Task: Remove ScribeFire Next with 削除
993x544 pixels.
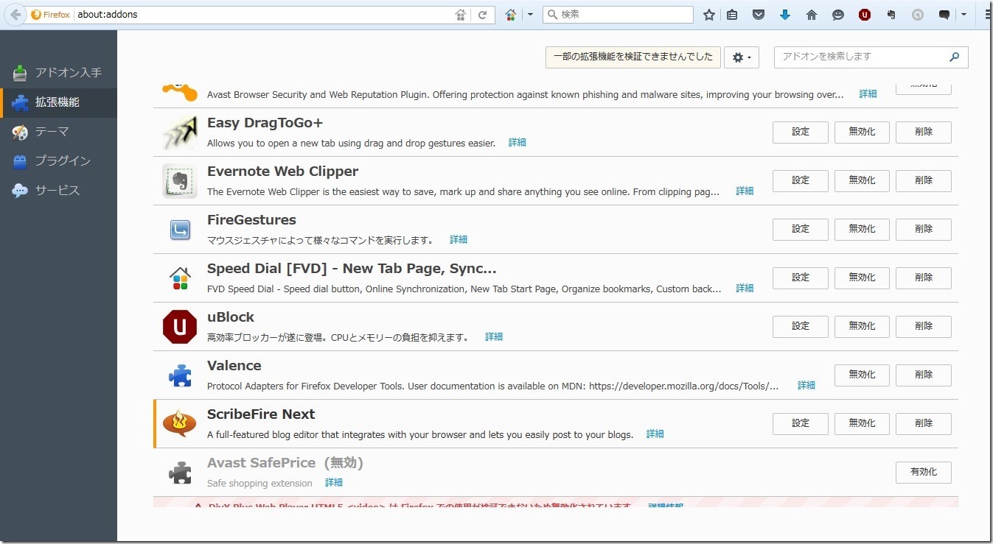Action: coord(924,424)
